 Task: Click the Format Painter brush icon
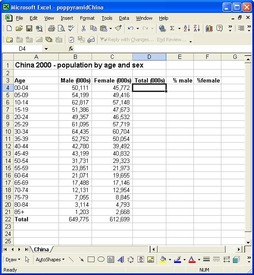click(119, 28)
